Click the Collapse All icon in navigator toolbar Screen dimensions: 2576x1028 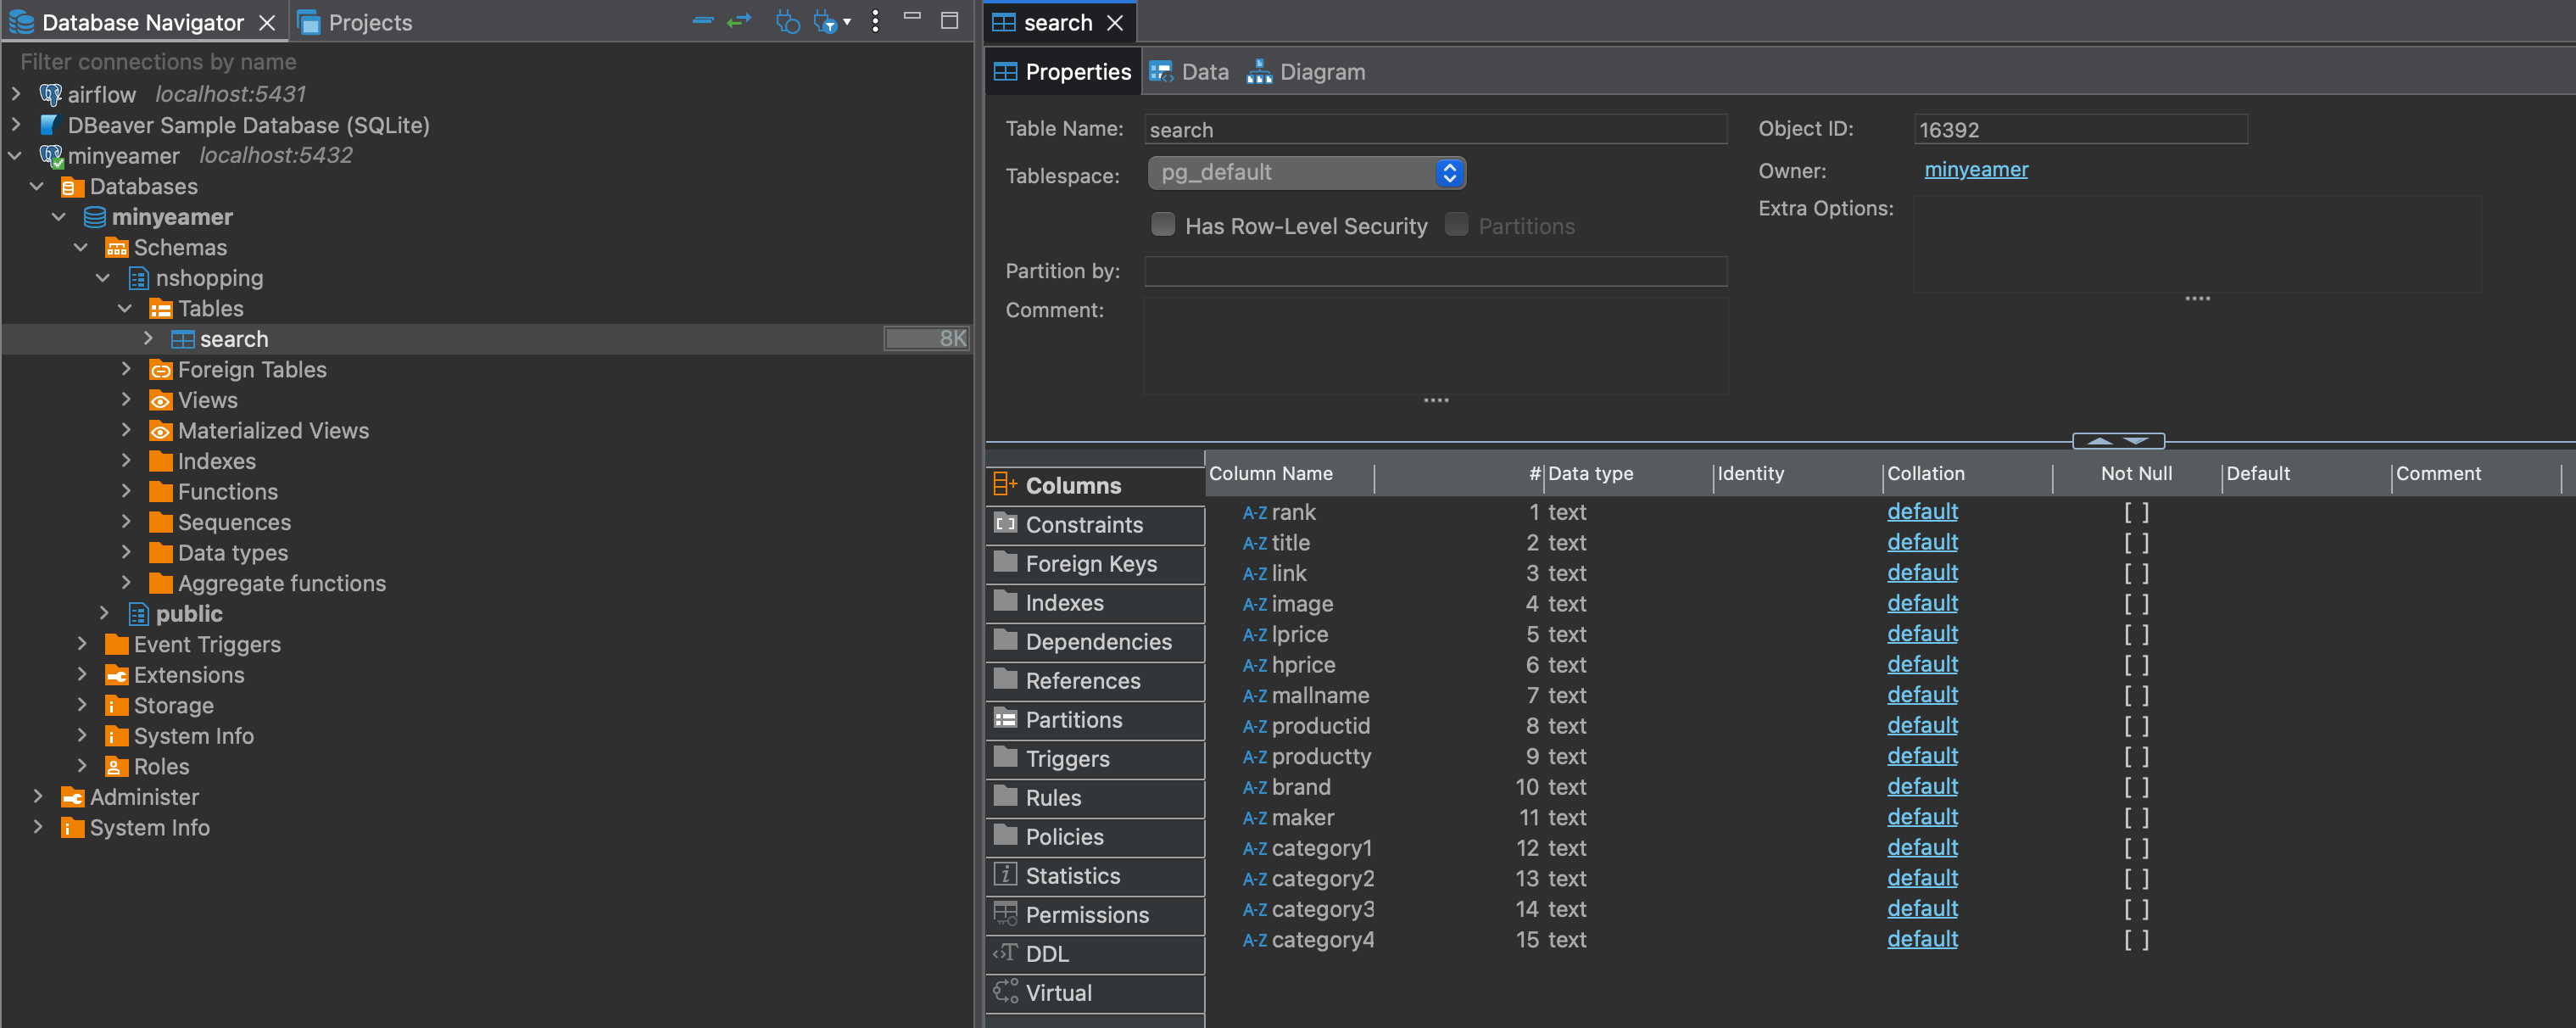[703, 21]
